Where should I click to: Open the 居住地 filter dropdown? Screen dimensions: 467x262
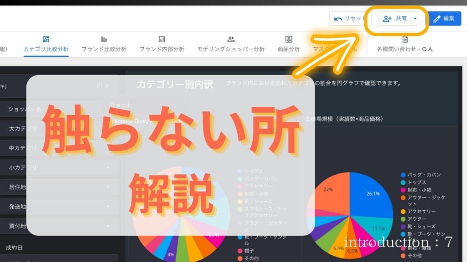[x=60, y=187]
